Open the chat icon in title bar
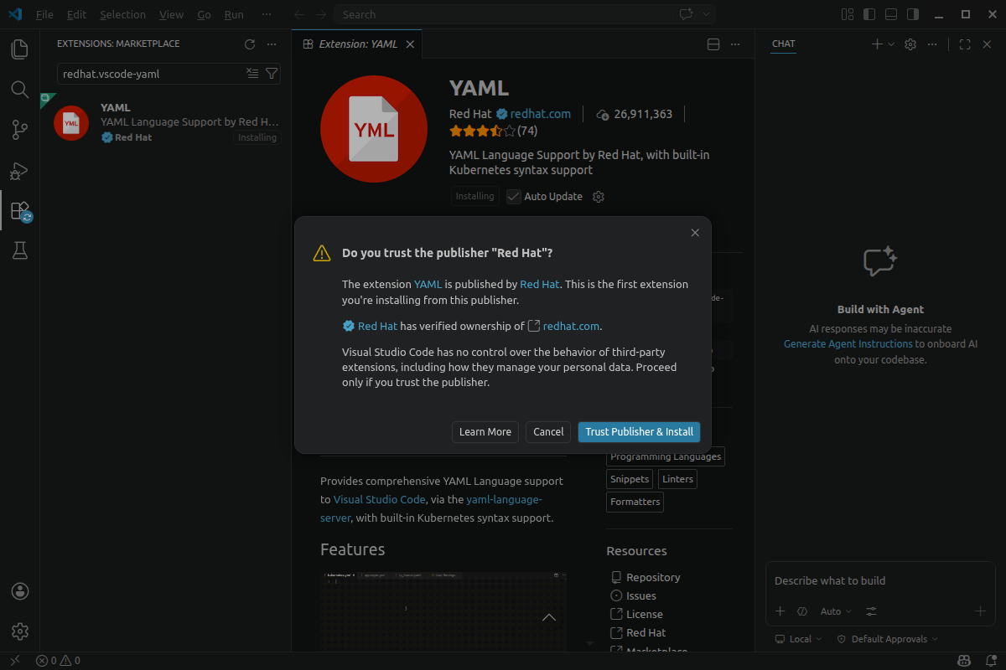Viewport: 1006px width, 670px height. [687, 14]
